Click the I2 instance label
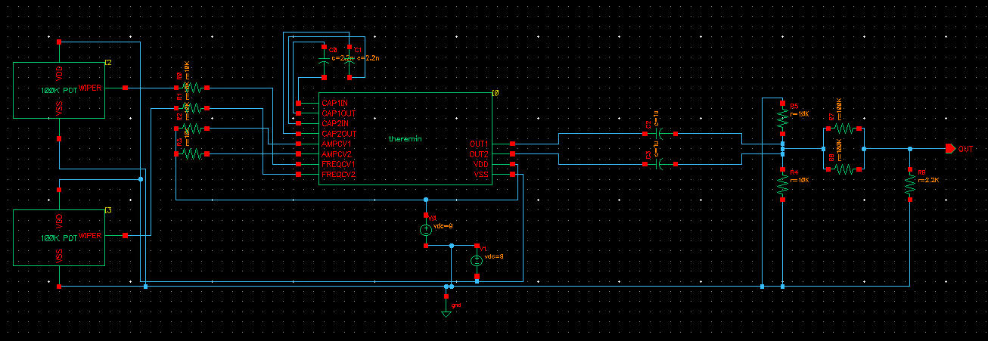Screen dimensions: 988x341 point(108,63)
